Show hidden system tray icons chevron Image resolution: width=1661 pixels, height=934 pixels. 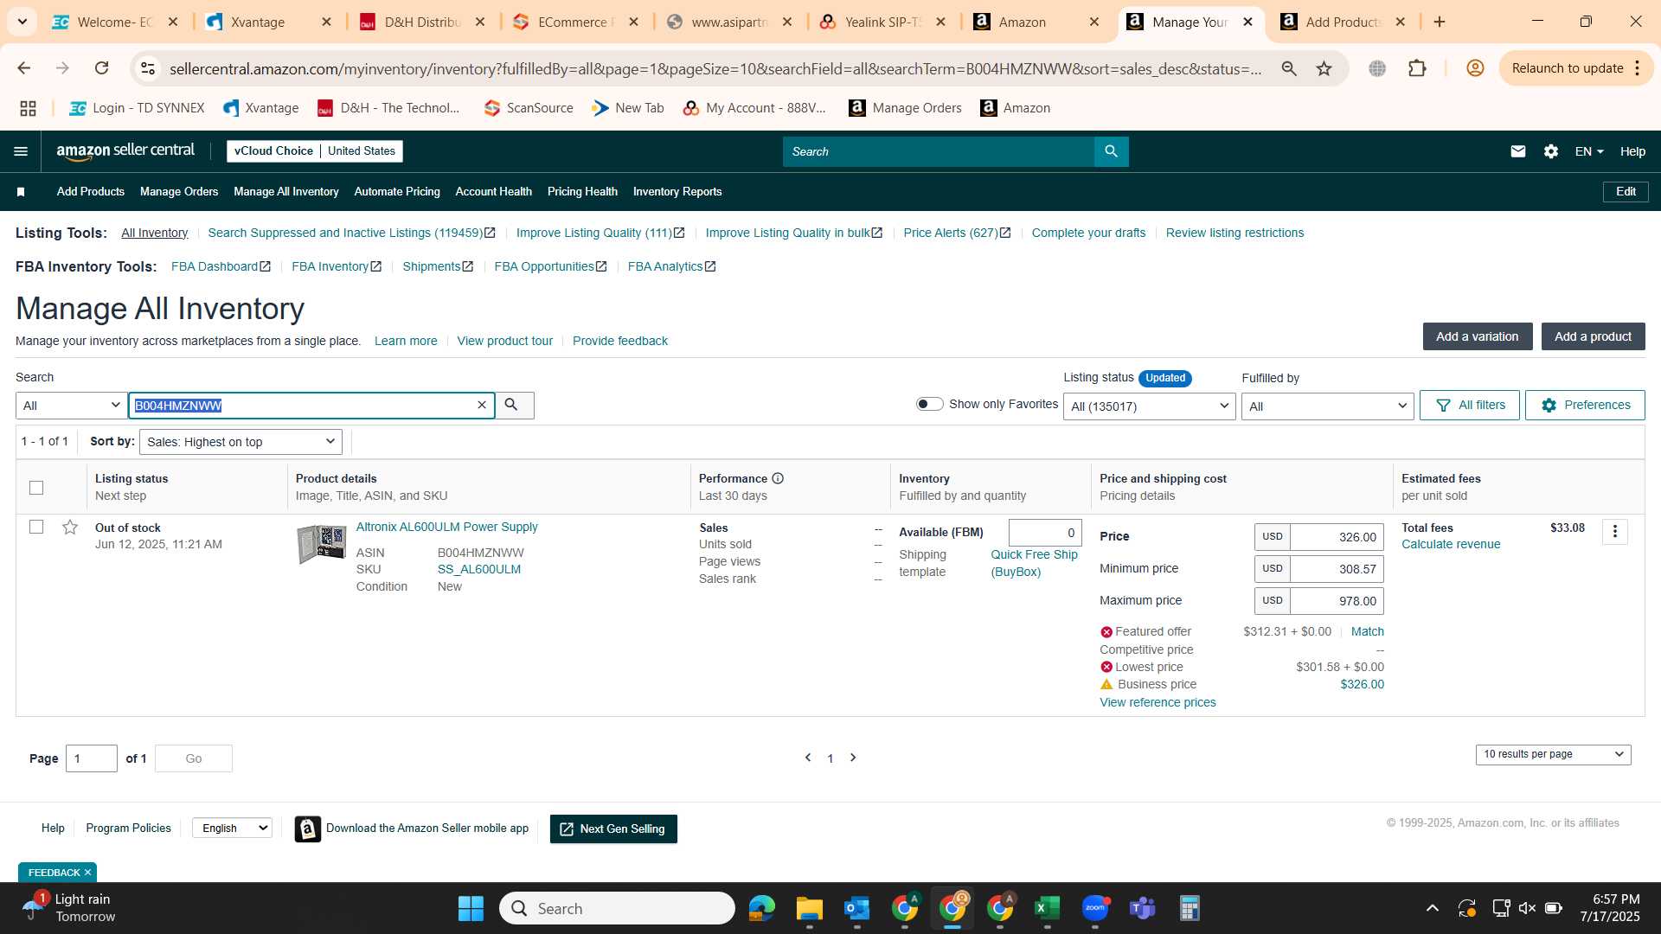[x=1433, y=908]
